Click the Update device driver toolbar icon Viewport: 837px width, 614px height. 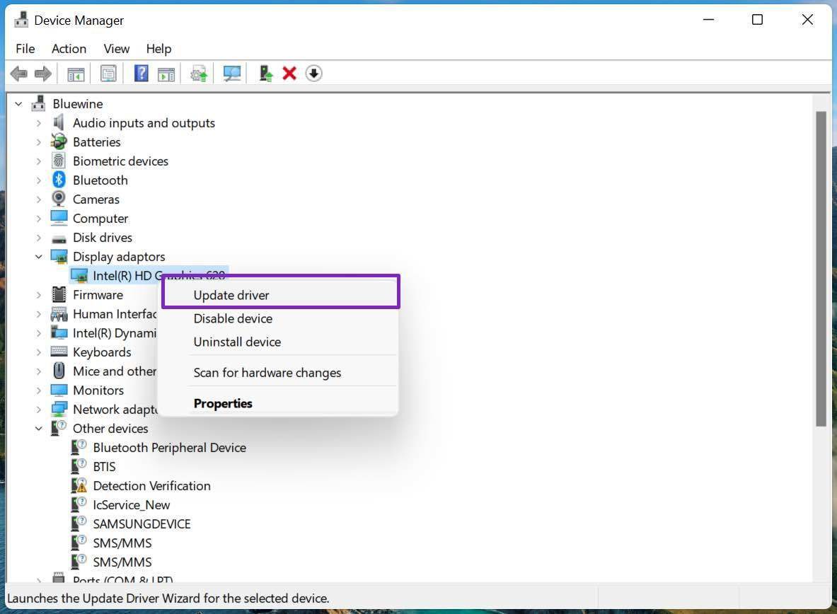pos(200,74)
